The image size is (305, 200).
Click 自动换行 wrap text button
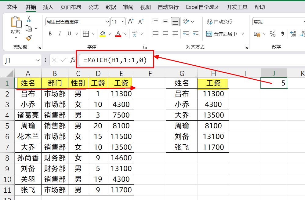tap(220, 22)
